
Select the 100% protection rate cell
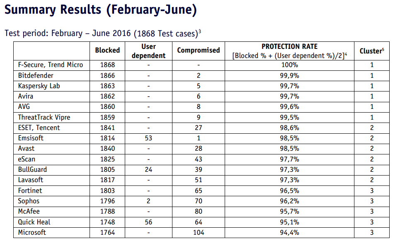point(289,65)
